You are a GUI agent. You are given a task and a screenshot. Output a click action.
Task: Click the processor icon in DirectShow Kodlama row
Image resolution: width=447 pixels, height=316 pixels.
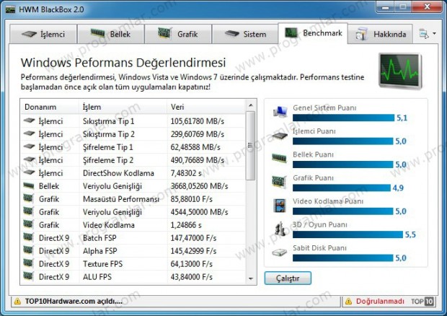(29, 172)
